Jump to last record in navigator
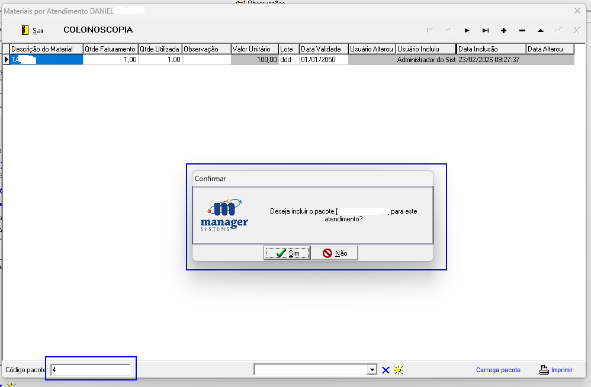Image resolution: width=591 pixels, height=387 pixels. [485, 30]
